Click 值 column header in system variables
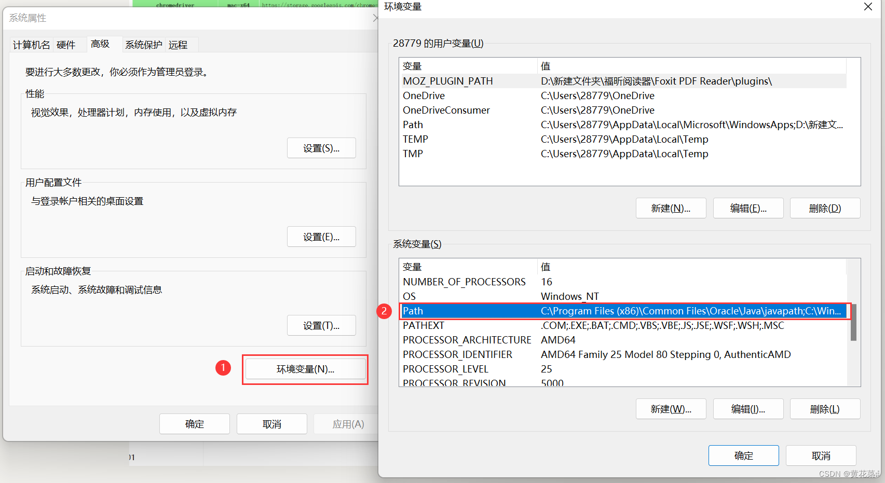Image resolution: width=885 pixels, height=483 pixels. pyautogui.click(x=692, y=267)
